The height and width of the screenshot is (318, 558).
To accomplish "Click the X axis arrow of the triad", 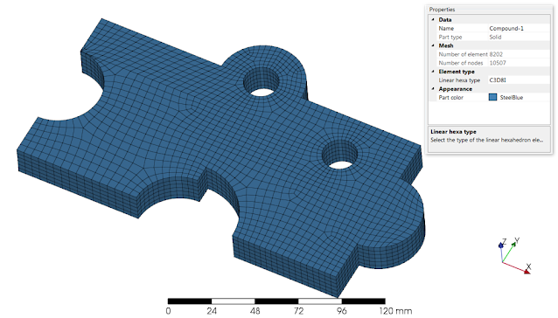I will pyautogui.click(x=527, y=272).
